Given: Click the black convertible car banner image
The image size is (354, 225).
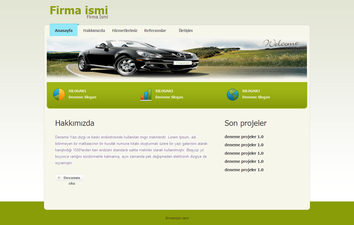Looking at the screenshot, I should click(177, 58).
